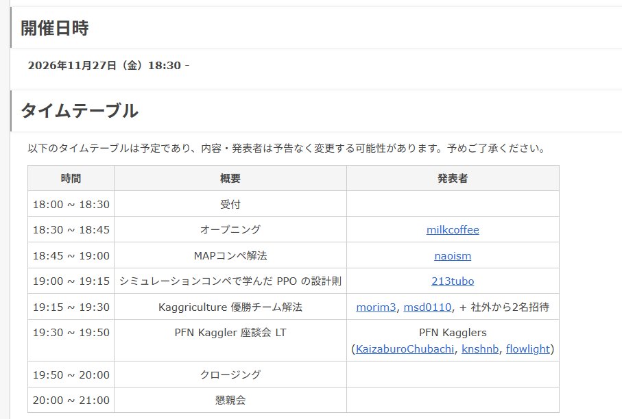Select the タイムテーブル section heading
The height and width of the screenshot is (419, 622).
pos(80,110)
